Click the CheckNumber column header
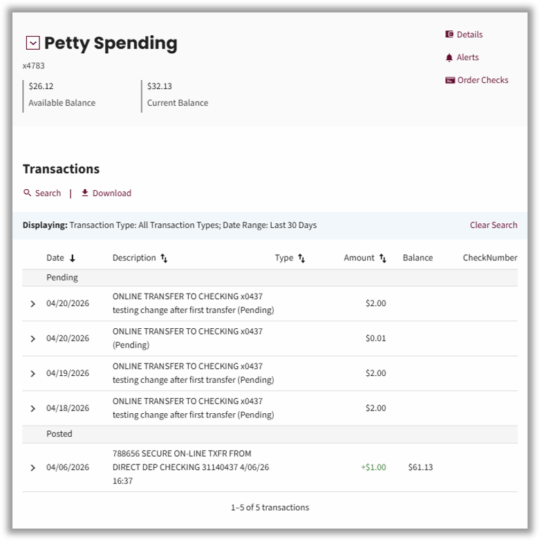Image resolution: width=540 pixels, height=541 pixels. 490,258
